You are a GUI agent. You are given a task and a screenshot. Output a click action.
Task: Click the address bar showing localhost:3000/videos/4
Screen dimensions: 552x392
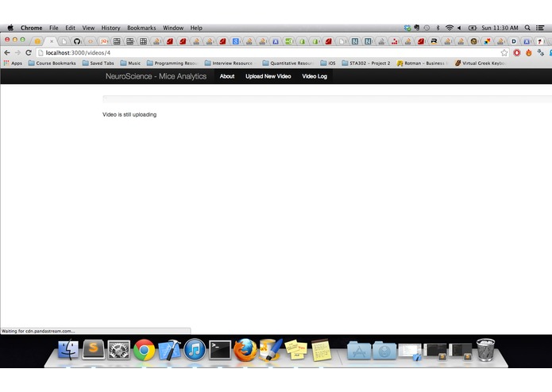[269, 52]
